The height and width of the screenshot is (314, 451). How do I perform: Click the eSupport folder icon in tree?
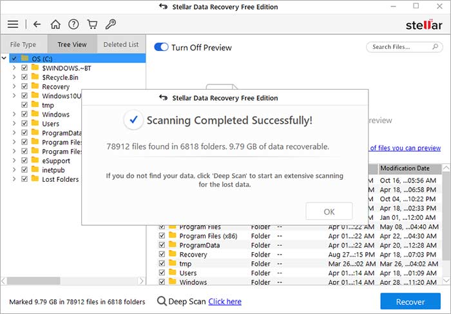pos(35,161)
